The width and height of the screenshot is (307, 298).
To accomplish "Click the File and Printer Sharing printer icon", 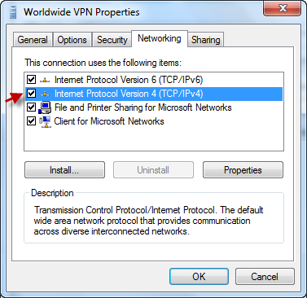I will (45, 107).
